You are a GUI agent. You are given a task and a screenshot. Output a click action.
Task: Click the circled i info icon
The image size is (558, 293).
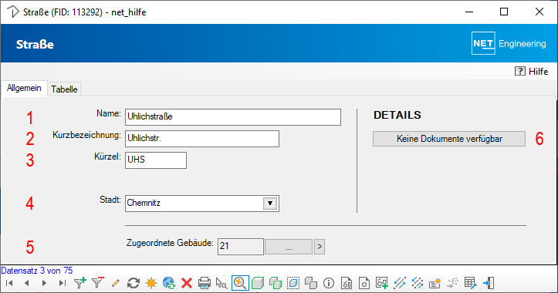tap(329, 283)
